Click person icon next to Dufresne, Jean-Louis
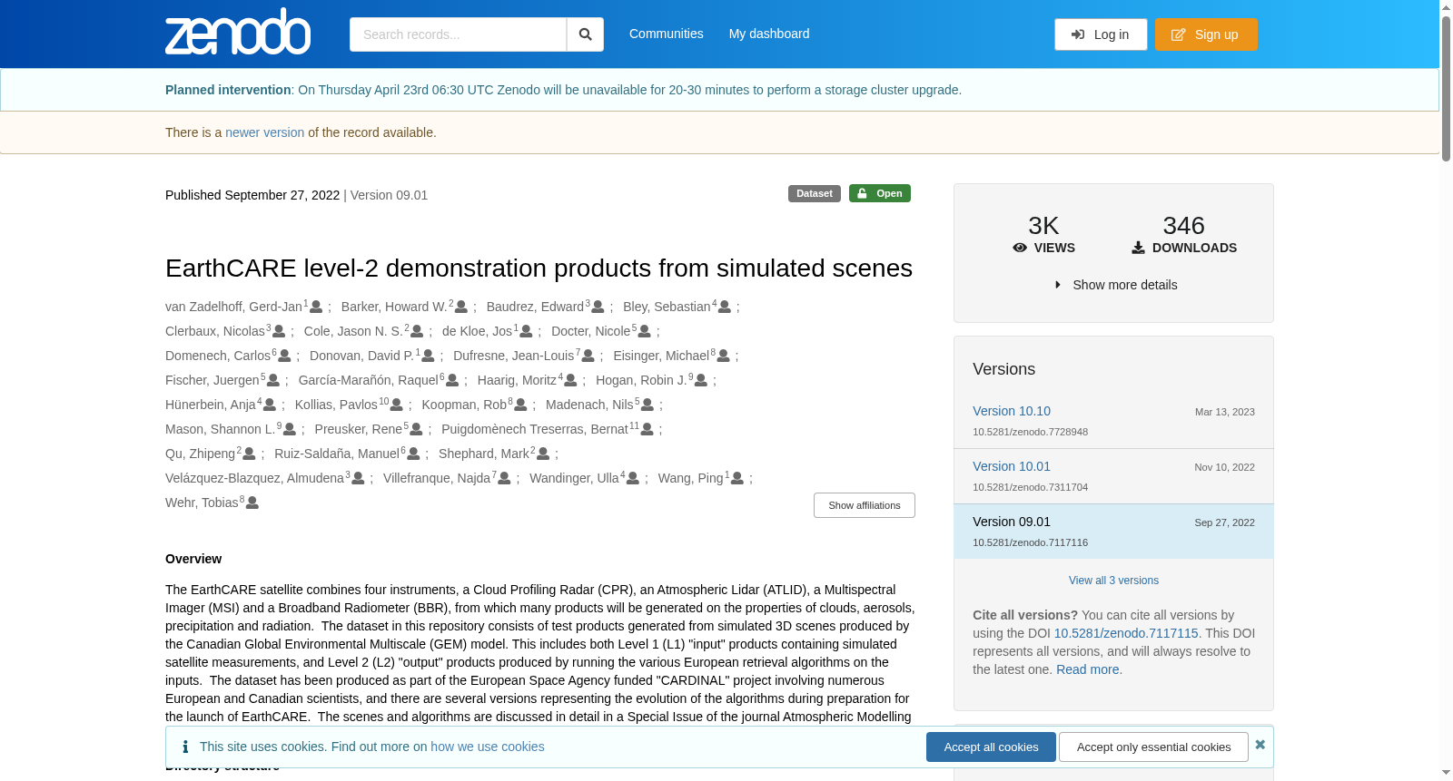The width and height of the screenshot is (1453, 781). (x=588, y=356)
